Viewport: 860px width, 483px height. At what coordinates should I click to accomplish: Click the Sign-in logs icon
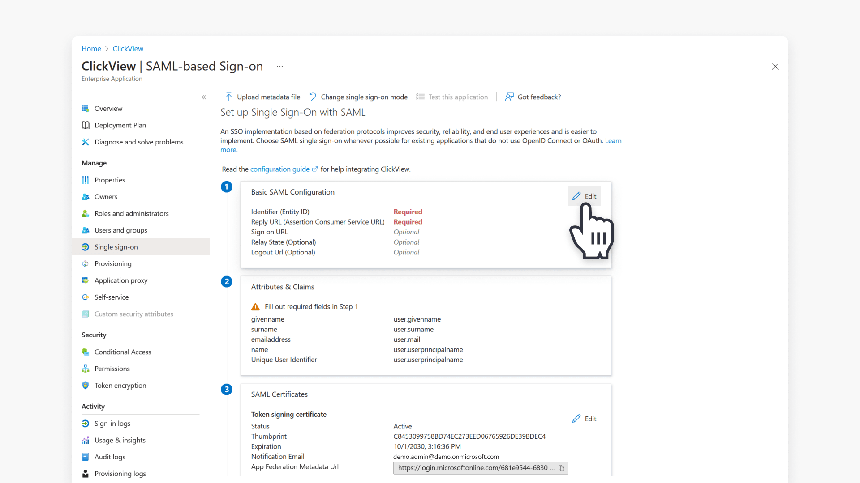pos(85,424)
